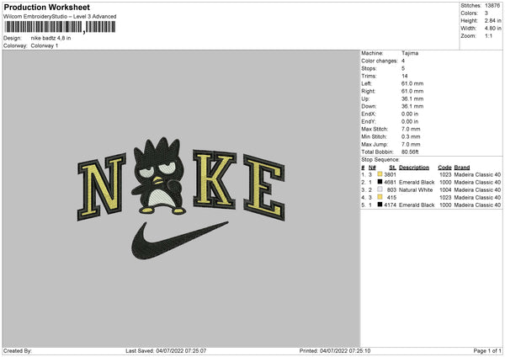Viewport: 505px width, 357px height.
Task: Click the St. column header
Action: (392, 168)
